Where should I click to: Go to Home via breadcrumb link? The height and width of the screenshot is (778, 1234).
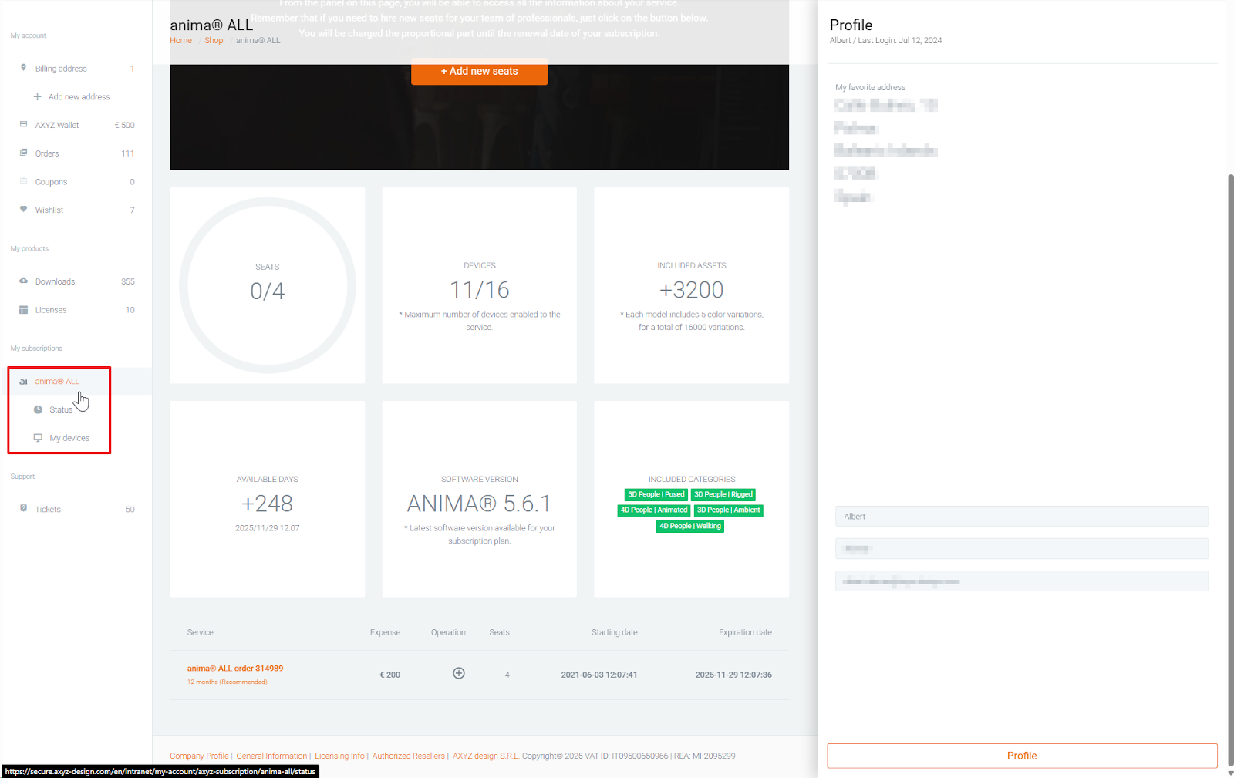180,41
